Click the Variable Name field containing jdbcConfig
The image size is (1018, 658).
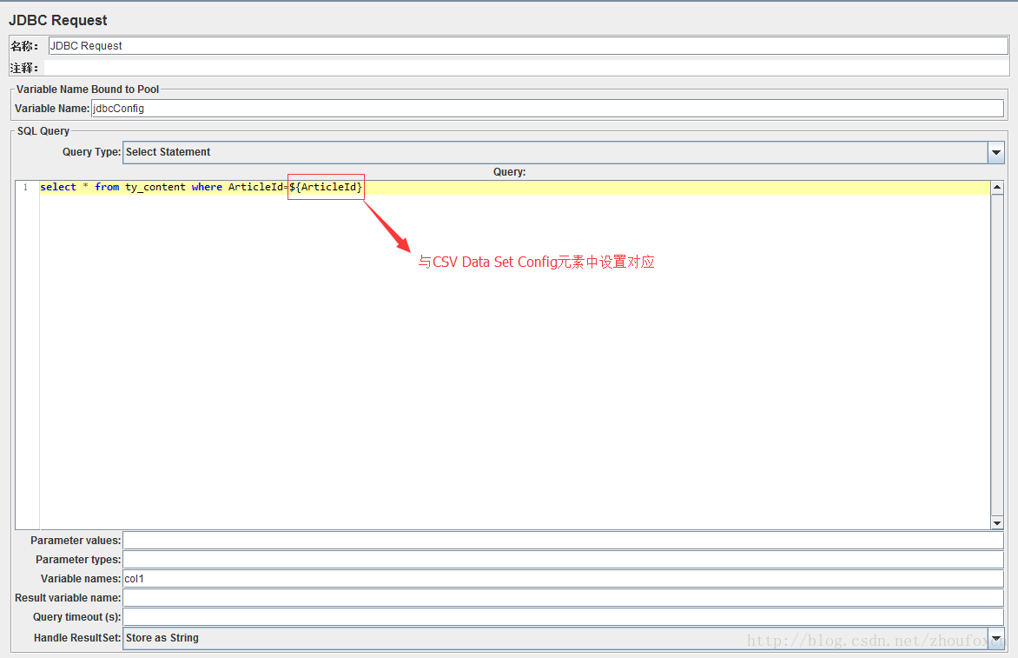[x=547, y=109]
